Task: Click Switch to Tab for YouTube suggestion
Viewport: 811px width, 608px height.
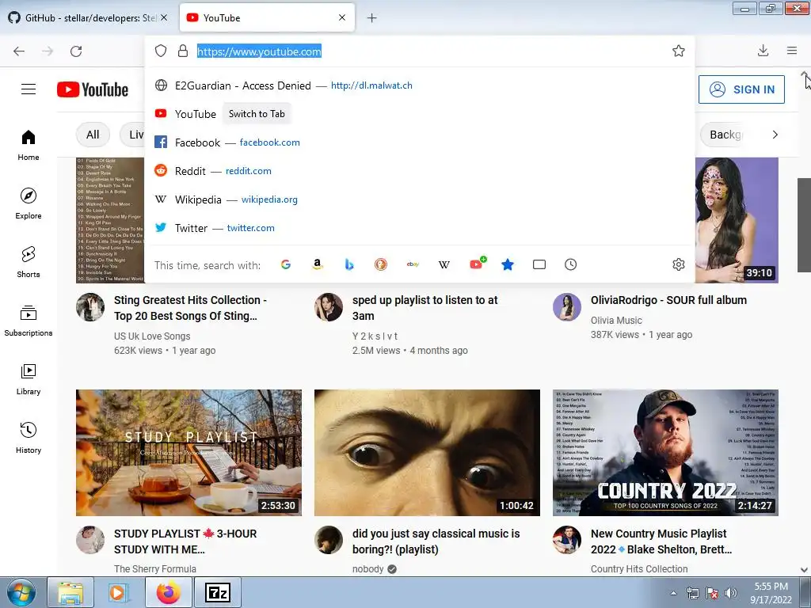Action: (257, 114)
